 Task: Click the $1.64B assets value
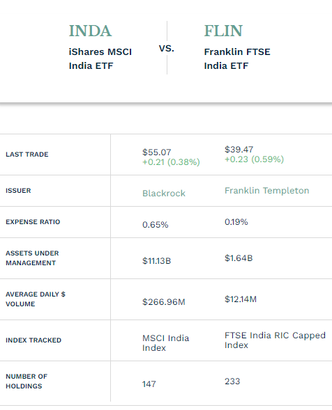pyautogui.click(x=239, y=258)
